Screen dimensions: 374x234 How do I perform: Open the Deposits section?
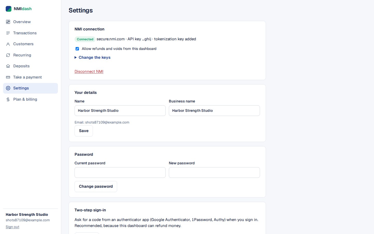[x=30, y=66]
